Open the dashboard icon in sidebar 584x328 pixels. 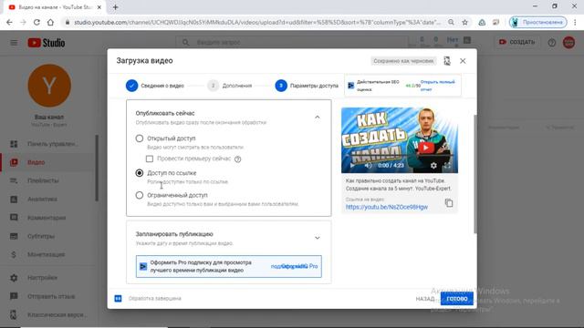[14, 144]
